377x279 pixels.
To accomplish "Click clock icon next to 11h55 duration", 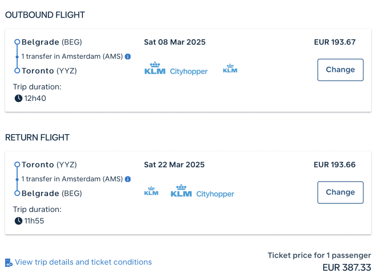I will point(18,221).
